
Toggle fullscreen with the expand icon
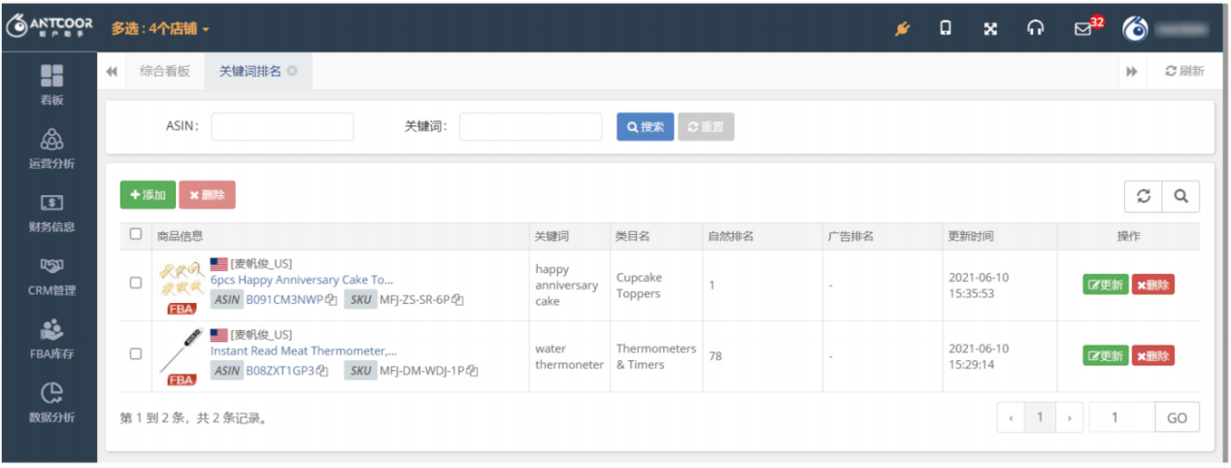(x=990, y=28)
